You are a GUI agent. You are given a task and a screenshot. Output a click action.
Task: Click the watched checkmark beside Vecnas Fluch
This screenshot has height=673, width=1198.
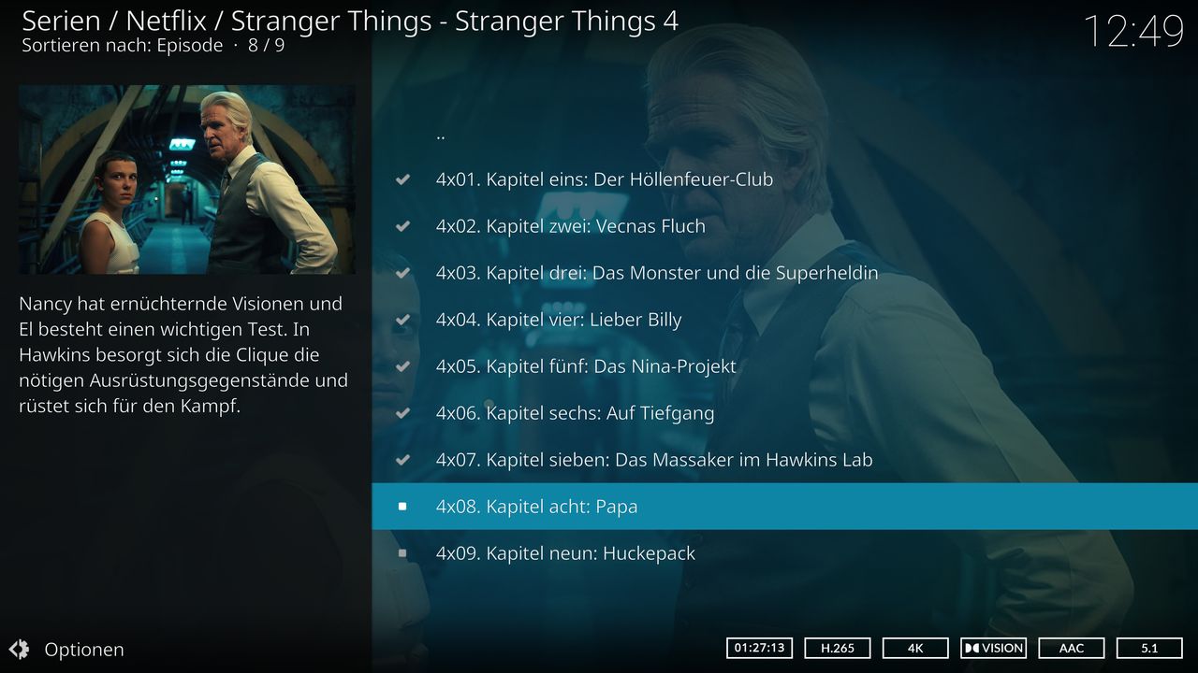402,226
